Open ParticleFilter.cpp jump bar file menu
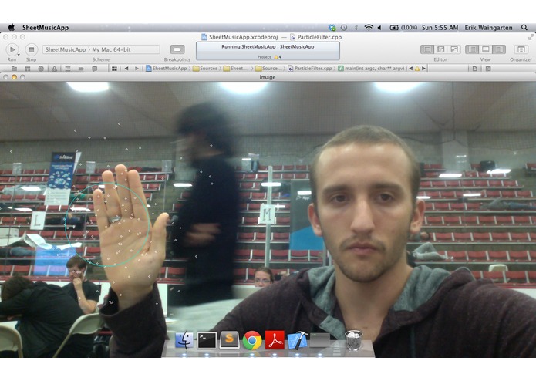 pyautogui.click(x=310, y=69)
